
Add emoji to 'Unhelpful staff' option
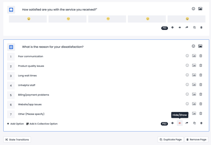(187, 85)
